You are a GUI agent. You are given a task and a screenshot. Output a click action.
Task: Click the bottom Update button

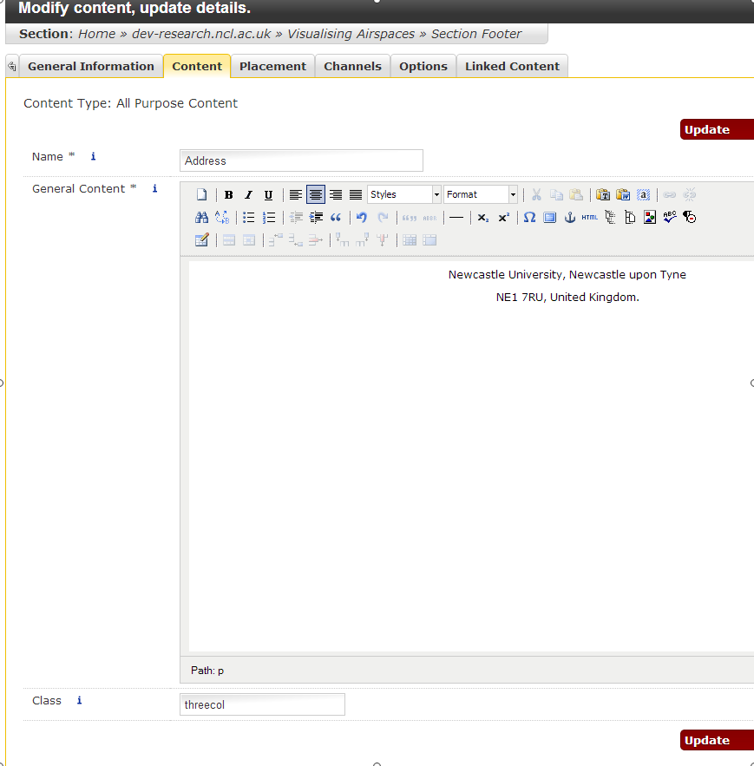coord(716,741)
